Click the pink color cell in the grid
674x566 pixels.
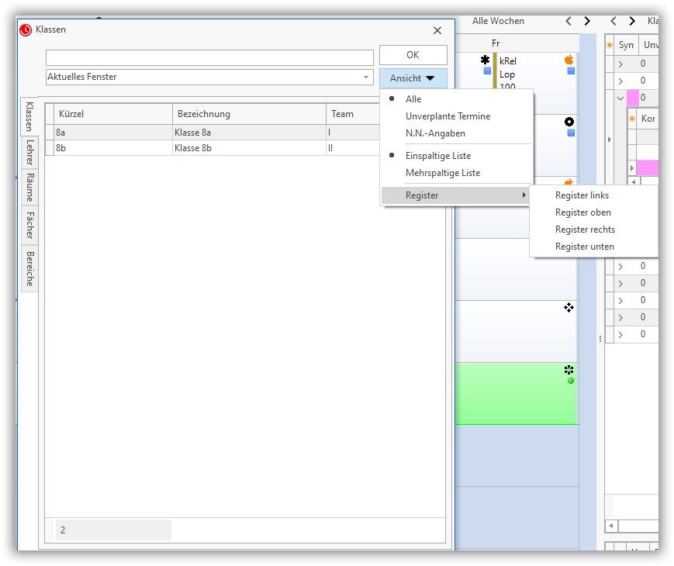pyautogui.click(x=632, y=98)
